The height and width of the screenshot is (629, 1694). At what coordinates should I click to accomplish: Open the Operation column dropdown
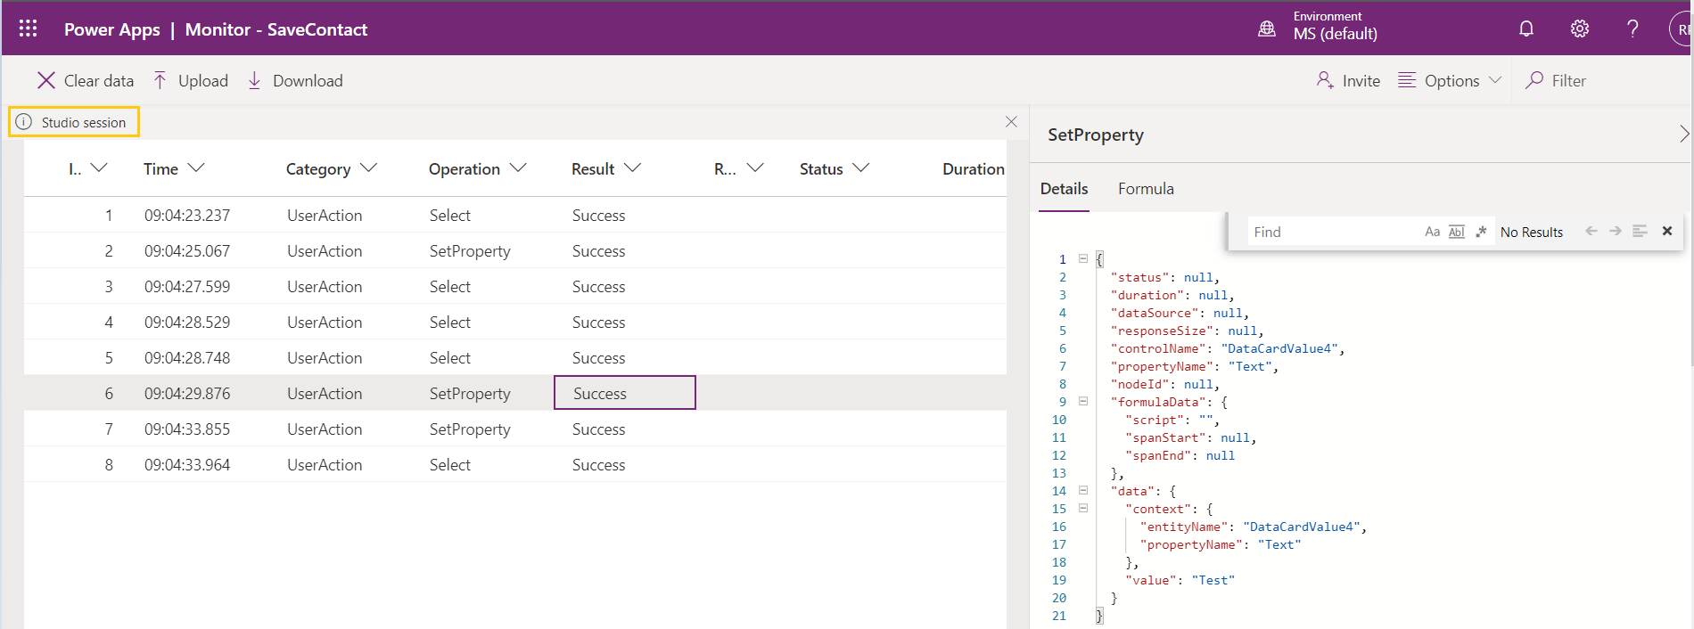click(x=518, y=168)
